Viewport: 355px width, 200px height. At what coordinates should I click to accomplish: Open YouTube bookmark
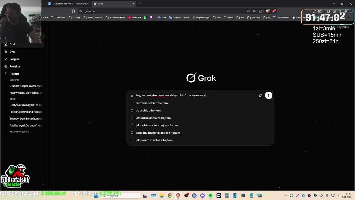(x=134, y=17)
